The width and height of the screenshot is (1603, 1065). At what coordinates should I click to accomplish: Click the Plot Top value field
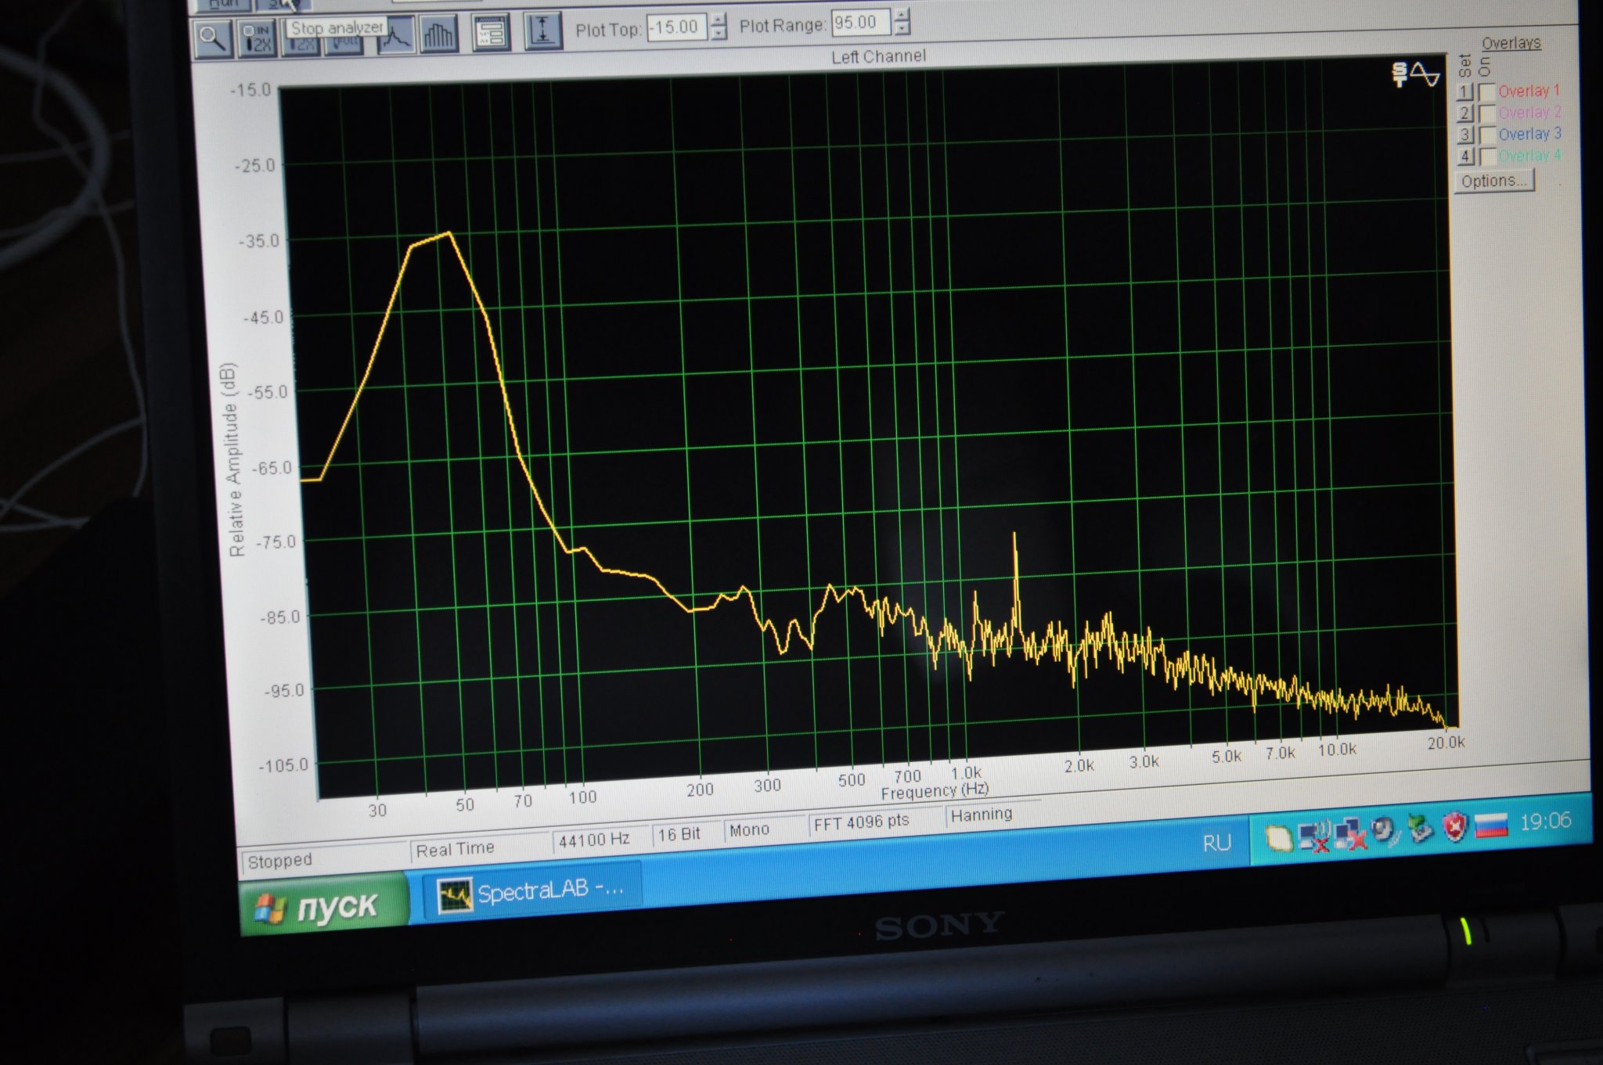click(x=677, y=27)
